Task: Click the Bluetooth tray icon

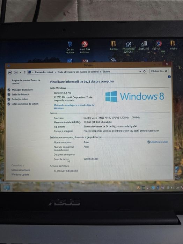Action: (158, 188)
